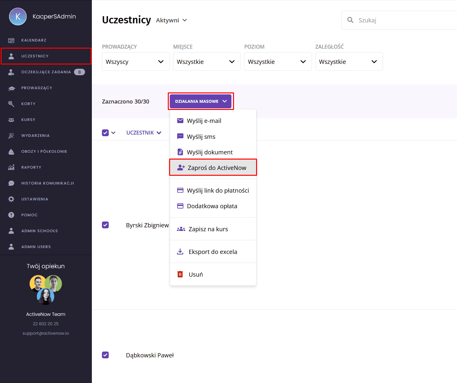Click the Korty racket icon
The width and height of the screenshot is (457, 383).
tap(11, 104)
